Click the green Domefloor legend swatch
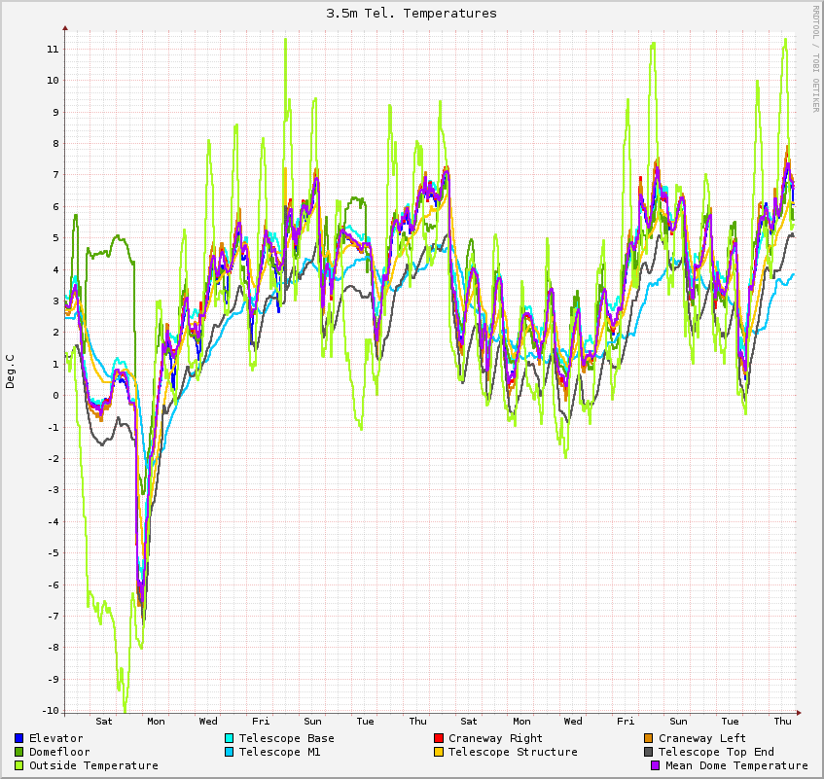Image resolution: width=824 pixels, height=779 pixels. [x=19, y=752]
